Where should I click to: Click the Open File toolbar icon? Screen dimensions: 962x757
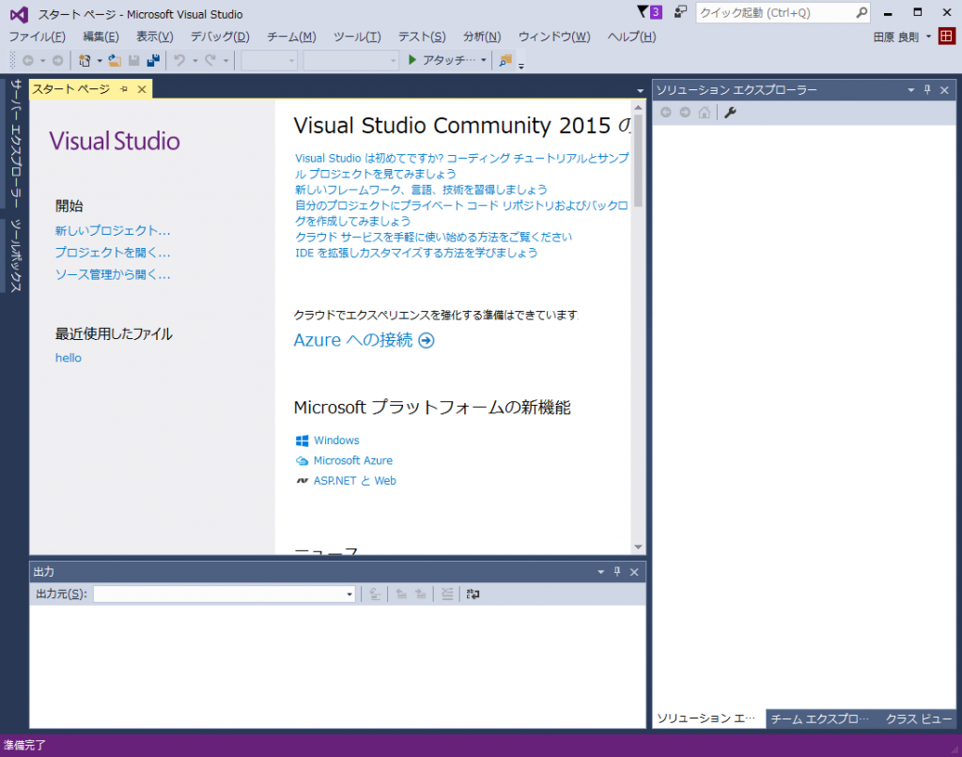click(114, 60)
